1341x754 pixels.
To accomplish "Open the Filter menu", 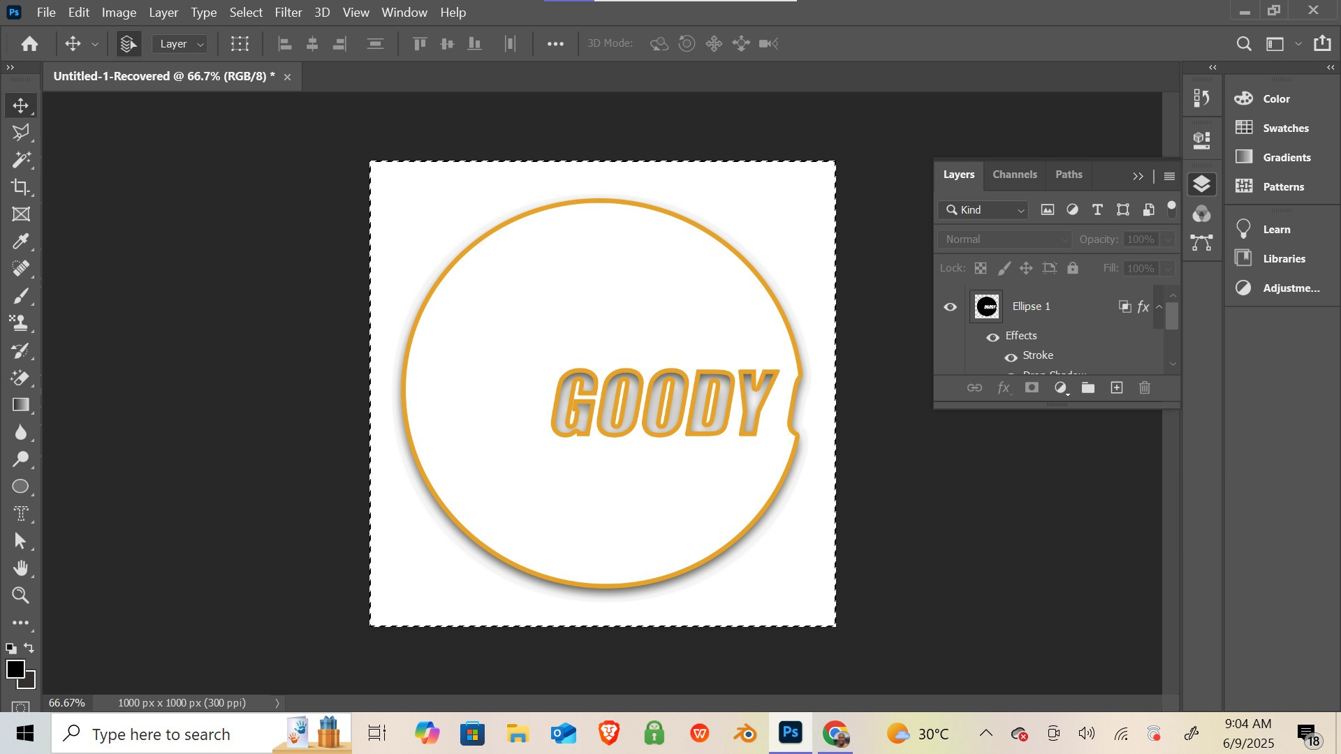I will (x=288, y=13).
